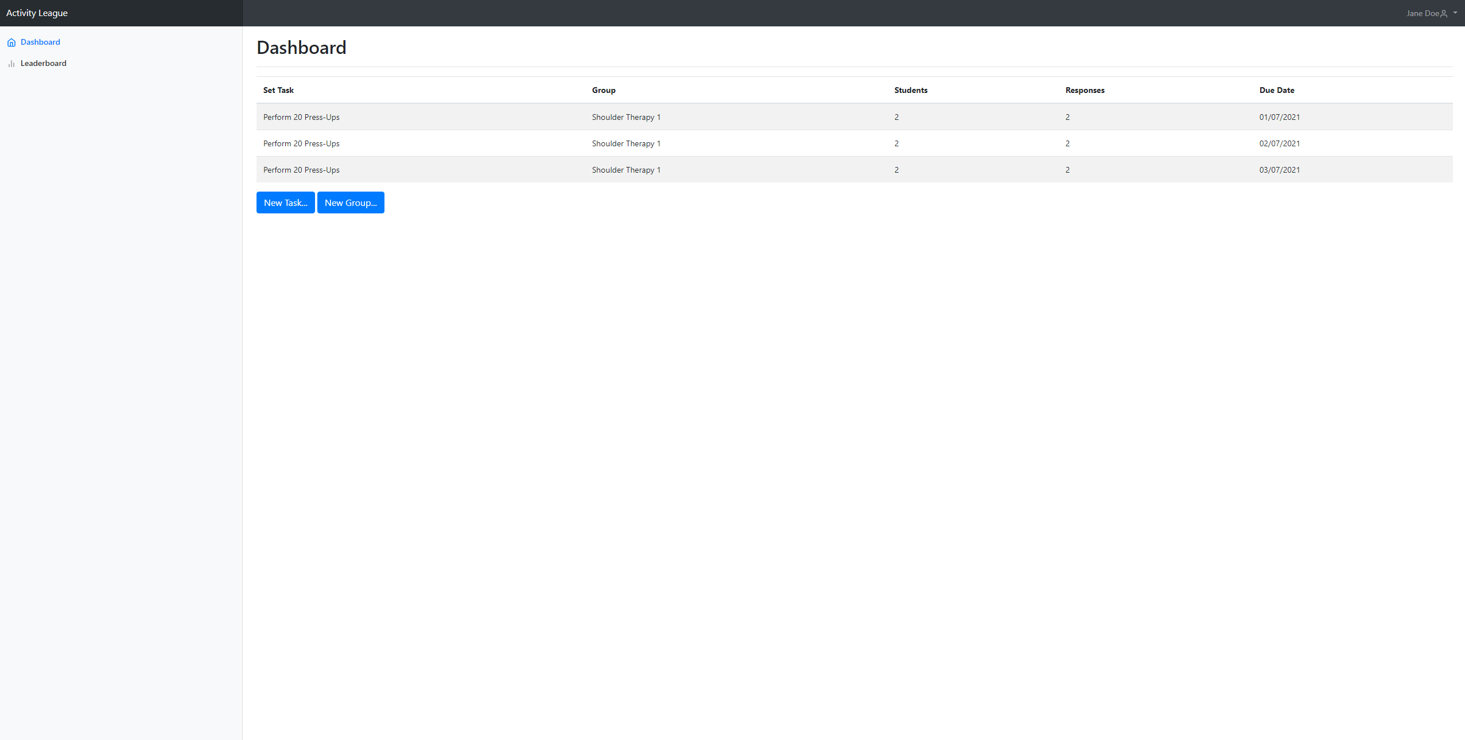Click the due date 02/07/2021
This screenshot has height=740, width=1465.
tap(1280, 143)
